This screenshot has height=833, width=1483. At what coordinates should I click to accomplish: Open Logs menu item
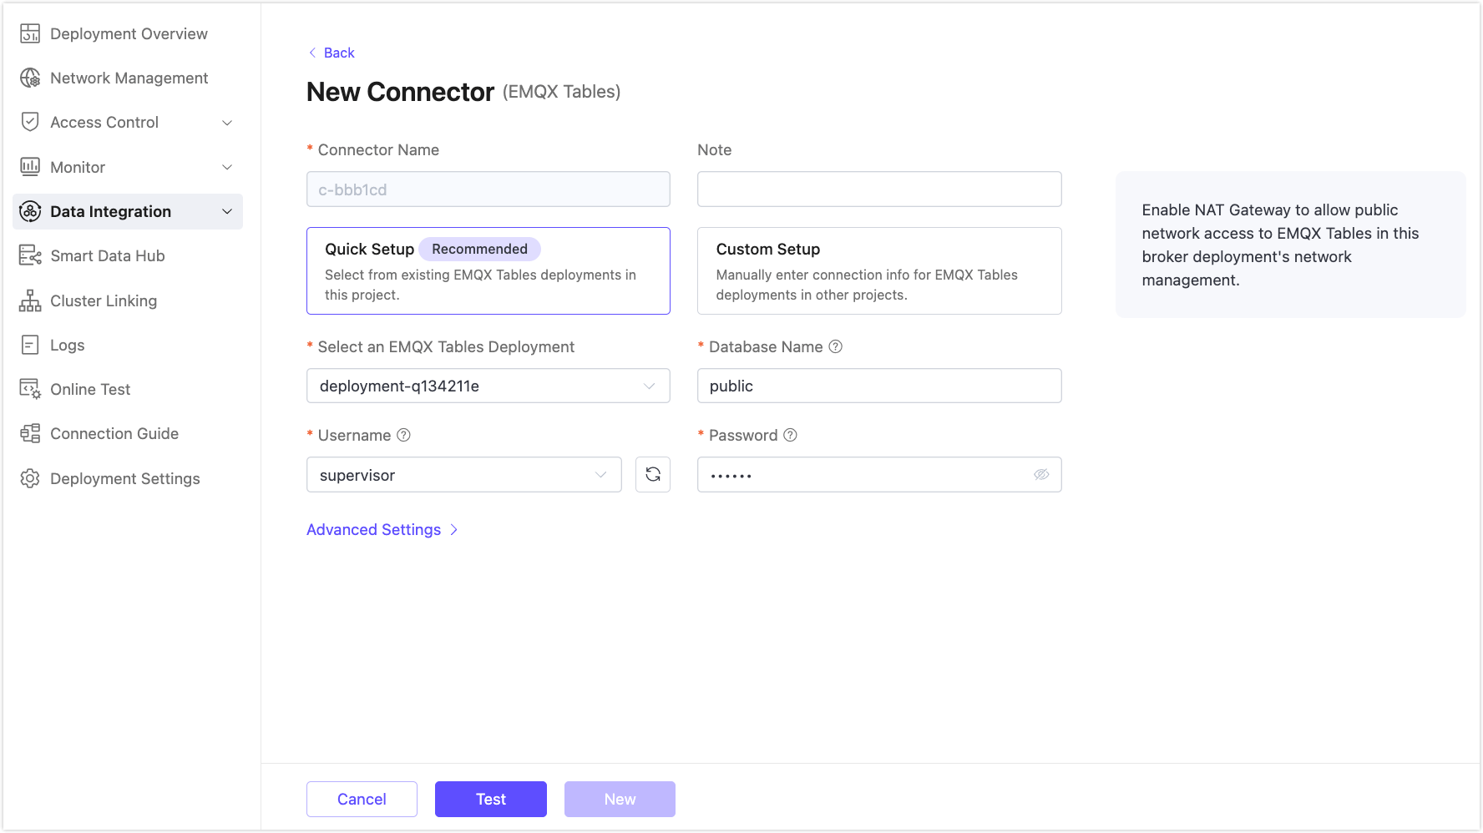[x=128, y=345]
